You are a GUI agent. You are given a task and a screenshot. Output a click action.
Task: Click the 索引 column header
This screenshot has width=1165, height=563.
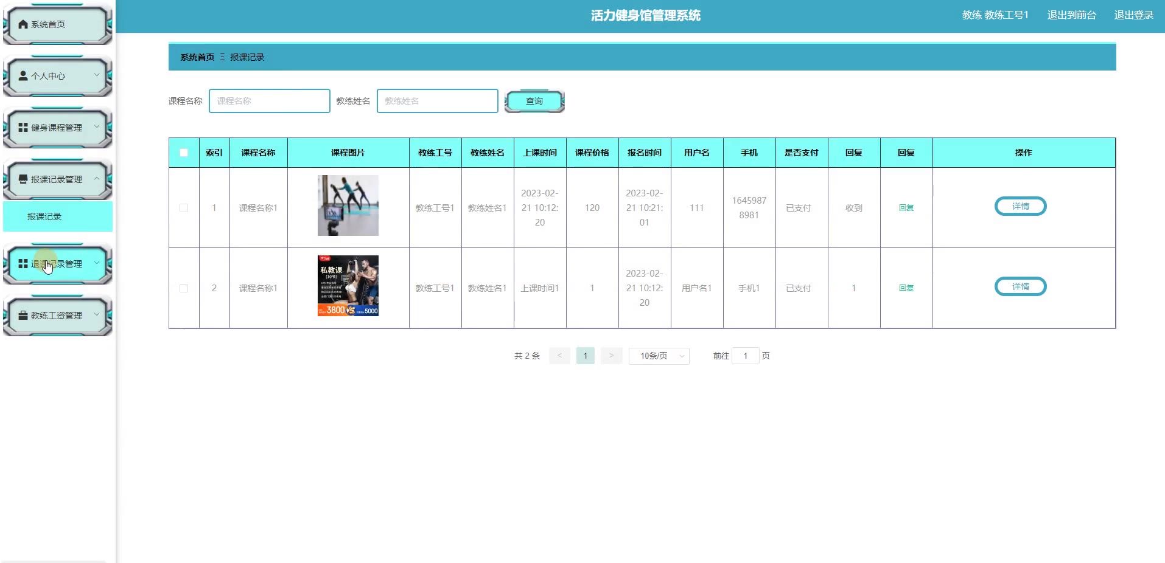click(x=214, y=153)
